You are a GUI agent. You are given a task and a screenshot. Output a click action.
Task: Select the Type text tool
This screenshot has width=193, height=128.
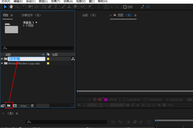point(56,6)
